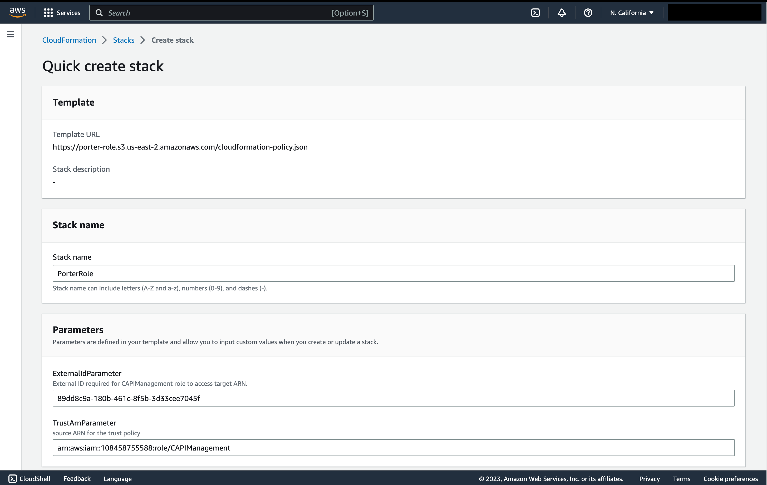Screen dimensions: 767x485
Task: Open Feedback in the footer
Action: click(x=77, y=479)
